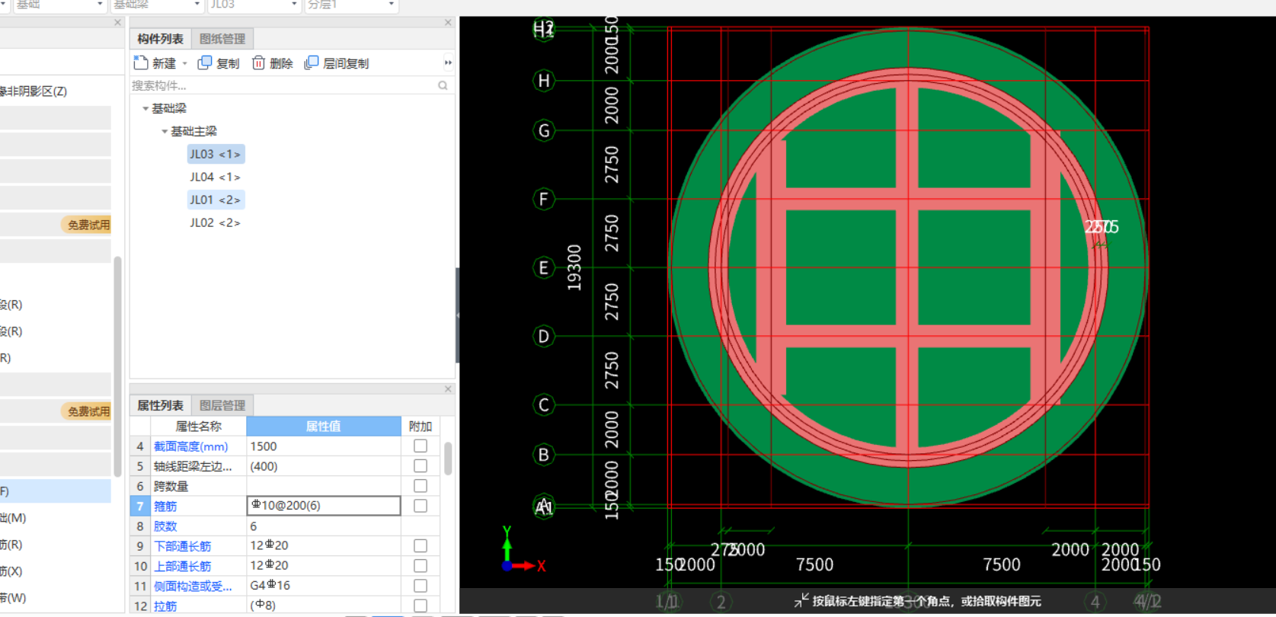Tick the 下部通长筋 additional checkbox
Viewport: 1276px width, 617px height.
coord(421,545)
